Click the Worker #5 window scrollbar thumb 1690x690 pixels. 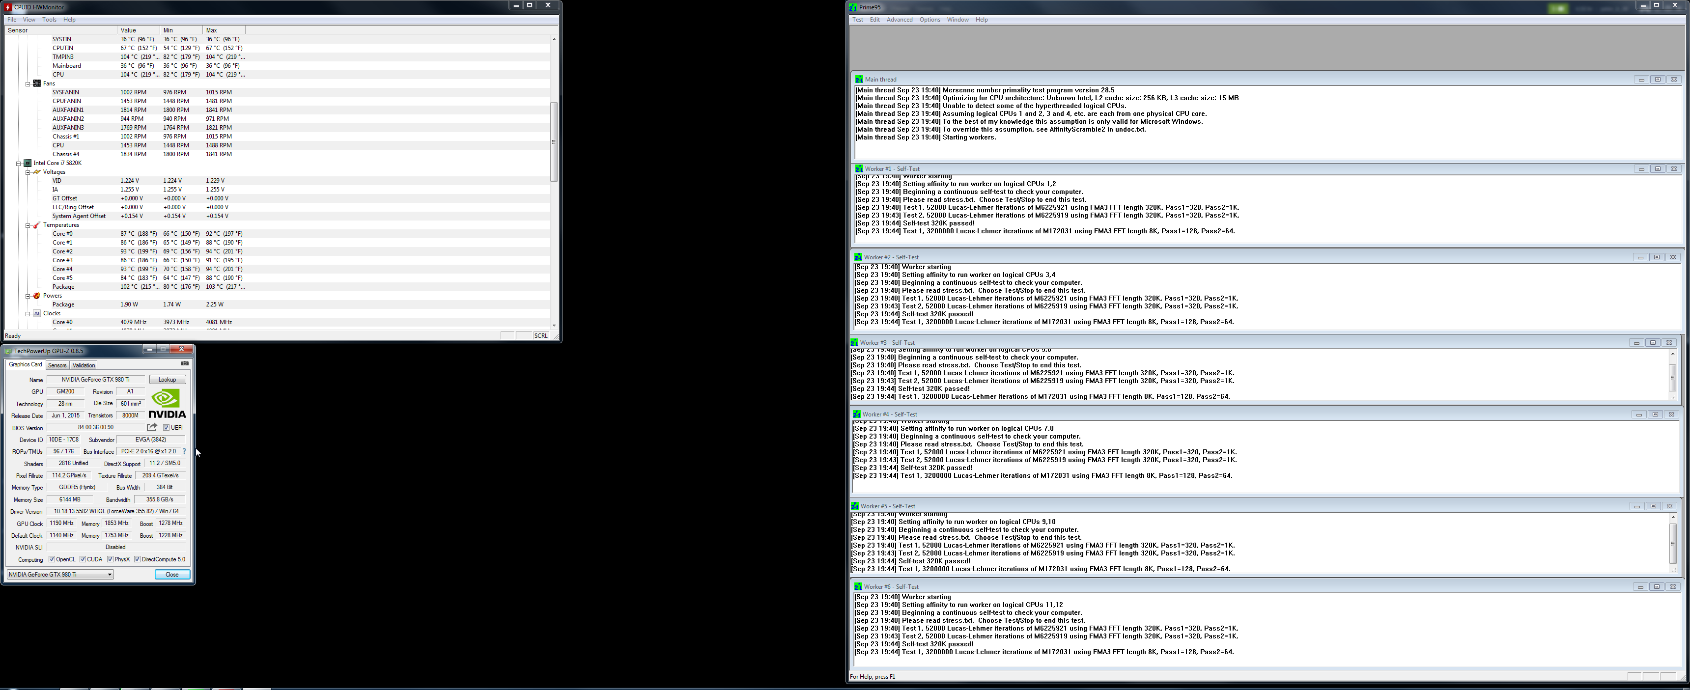1672,543
